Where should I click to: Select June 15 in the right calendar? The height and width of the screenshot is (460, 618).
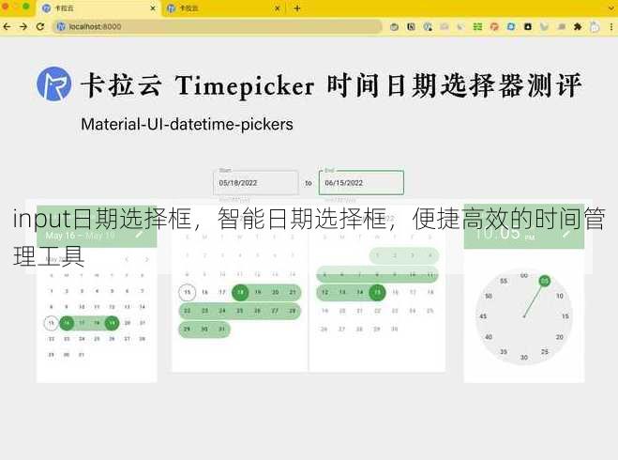tap(377, 292)
